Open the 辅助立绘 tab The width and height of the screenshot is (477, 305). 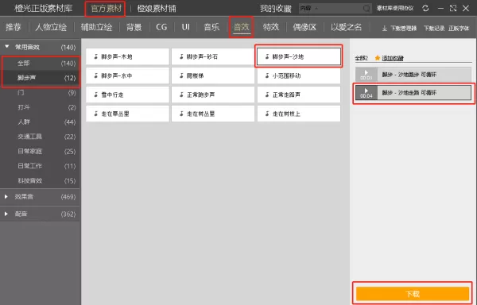coord(96,27)
